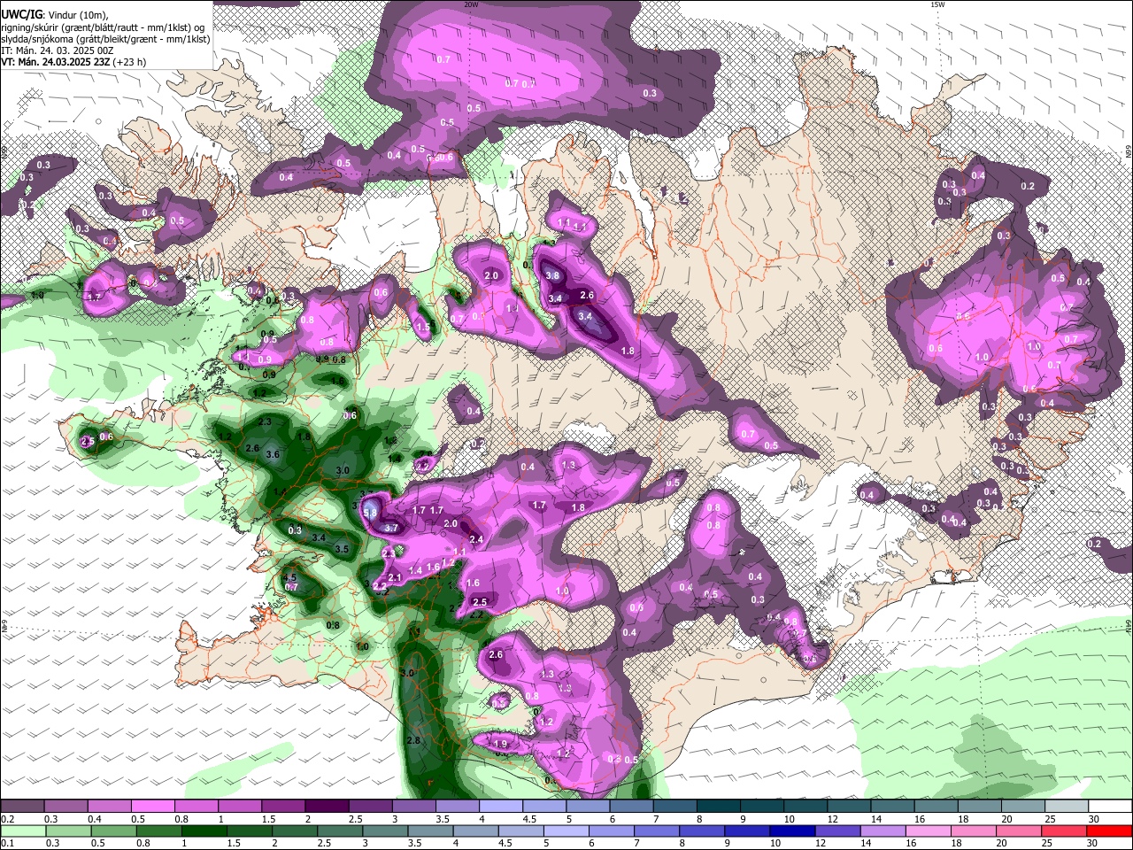Screen dimensions: 1133x850
Task: Click the 'VT: Mán. 24.03.2025 23Z' valid time
Action: [x=55, y=62]
